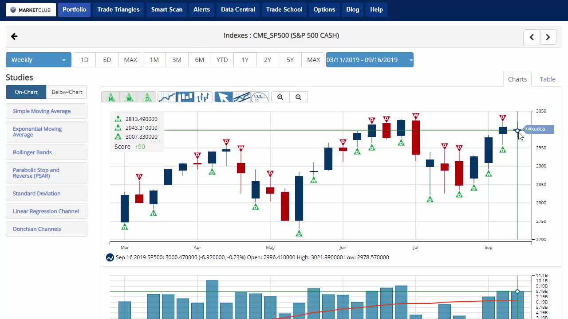Image resolution: width=568 pixels, height=319 pixels.
Task: Switch to line chart style
Action: tap(167, 97)
